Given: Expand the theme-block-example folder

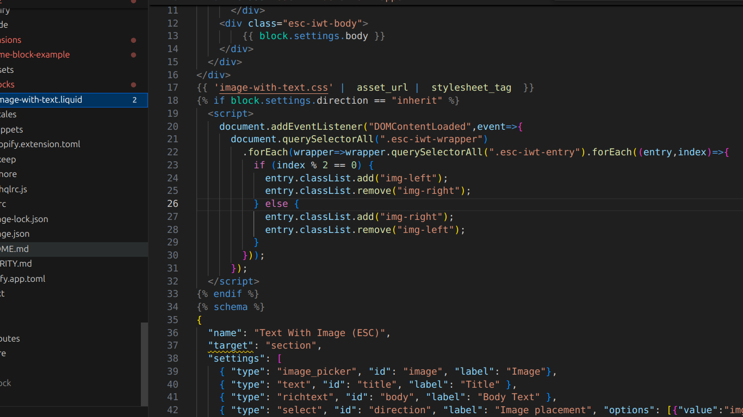Looking at the screenshot, I should [35, 55].
